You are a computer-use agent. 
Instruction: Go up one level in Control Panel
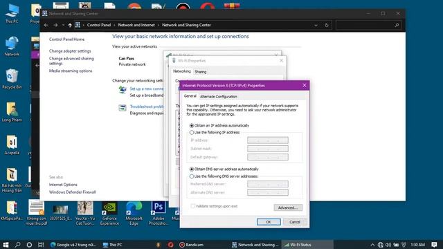(70, 25)
